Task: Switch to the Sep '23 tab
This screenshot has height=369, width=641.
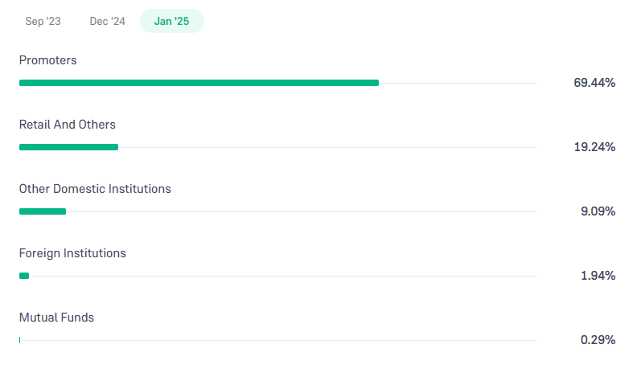Action: 43,21
